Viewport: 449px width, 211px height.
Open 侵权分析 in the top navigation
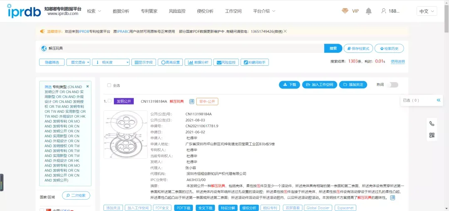pos(205,11)
